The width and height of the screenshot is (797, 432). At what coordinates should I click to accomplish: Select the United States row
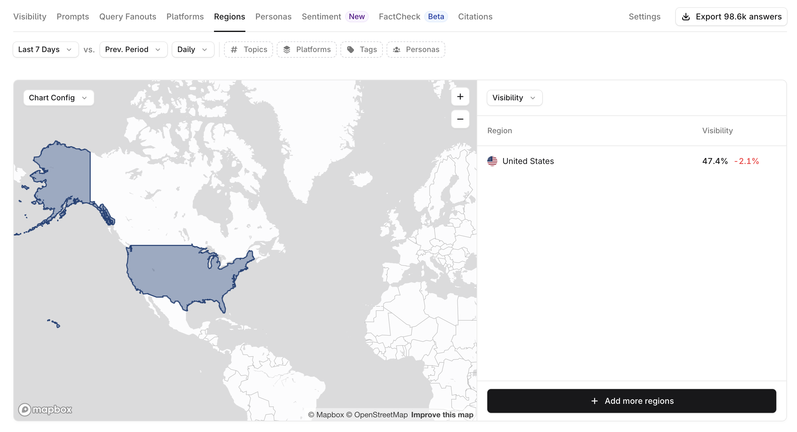[x=631, y=161]
